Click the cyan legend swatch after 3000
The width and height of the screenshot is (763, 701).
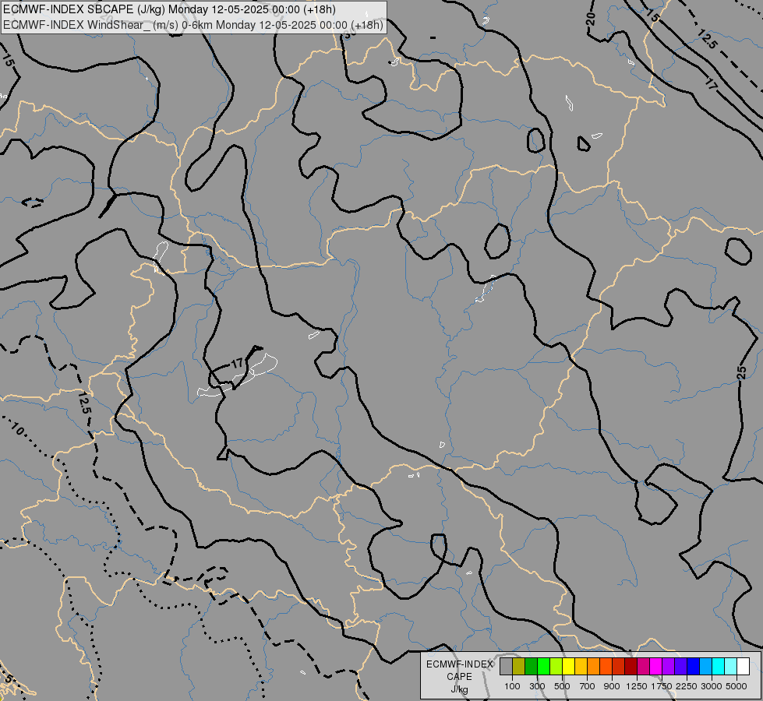719,666
